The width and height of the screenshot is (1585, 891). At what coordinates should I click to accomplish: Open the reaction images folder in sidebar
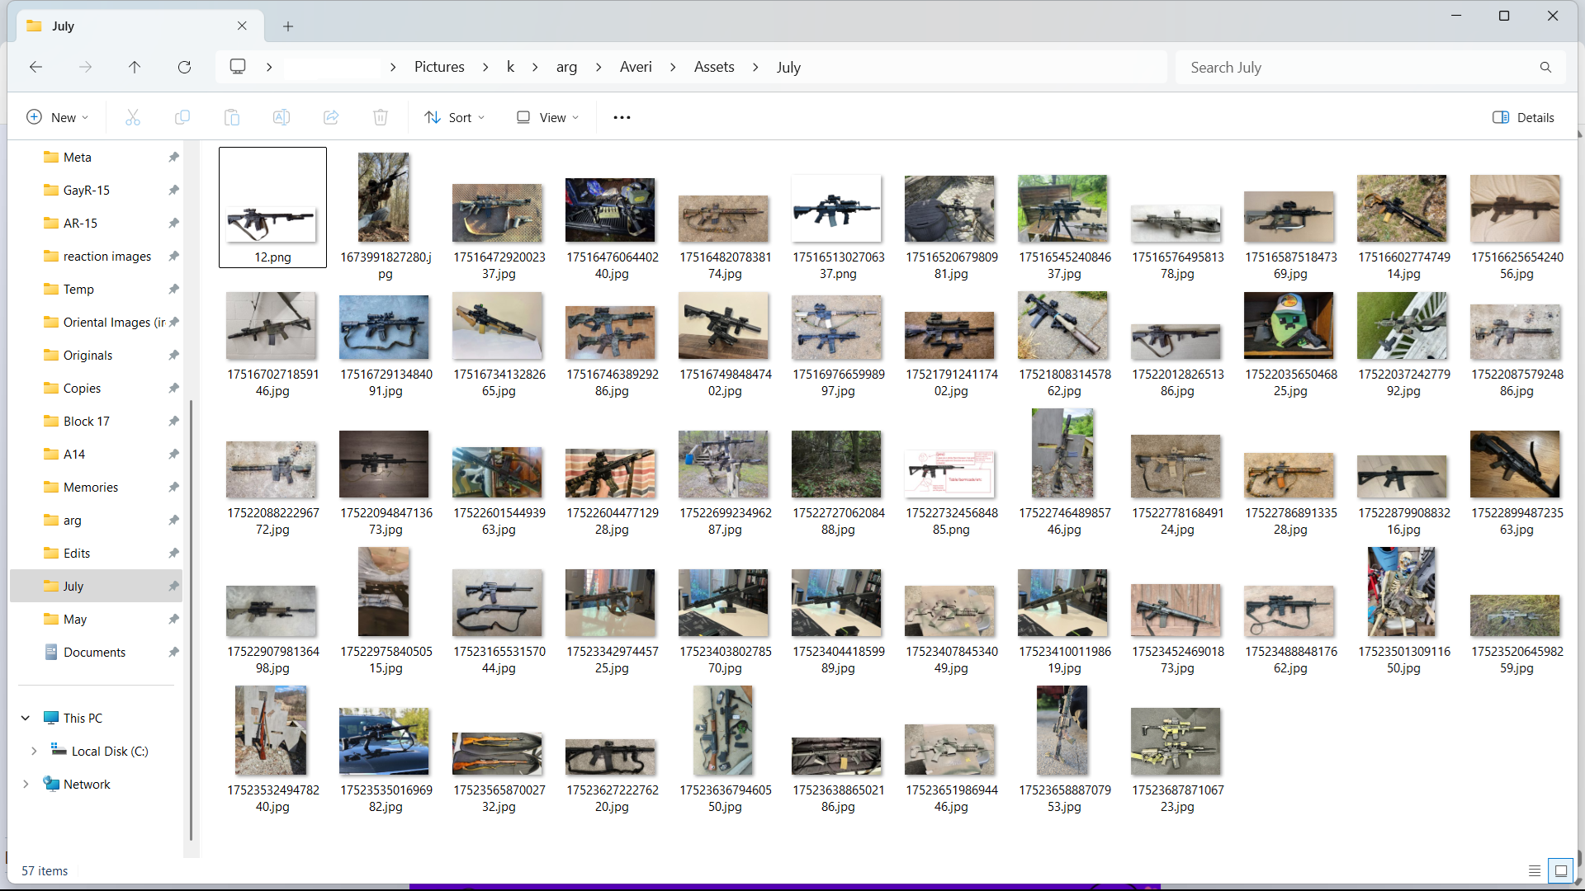point(107,256)
